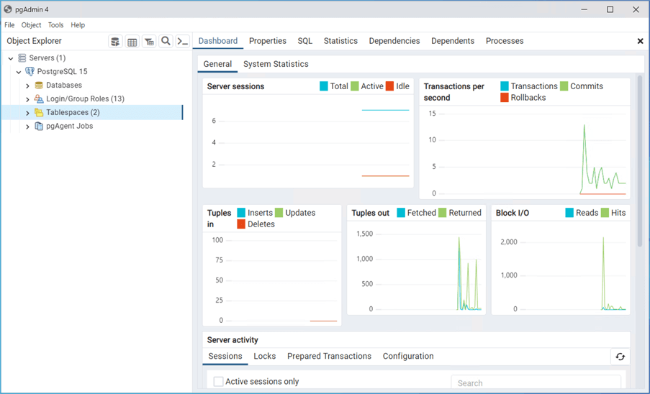Screen dimensions: 650x394
Task: Select the Tablespaces (2) tree item
Action: coord(73,113)
